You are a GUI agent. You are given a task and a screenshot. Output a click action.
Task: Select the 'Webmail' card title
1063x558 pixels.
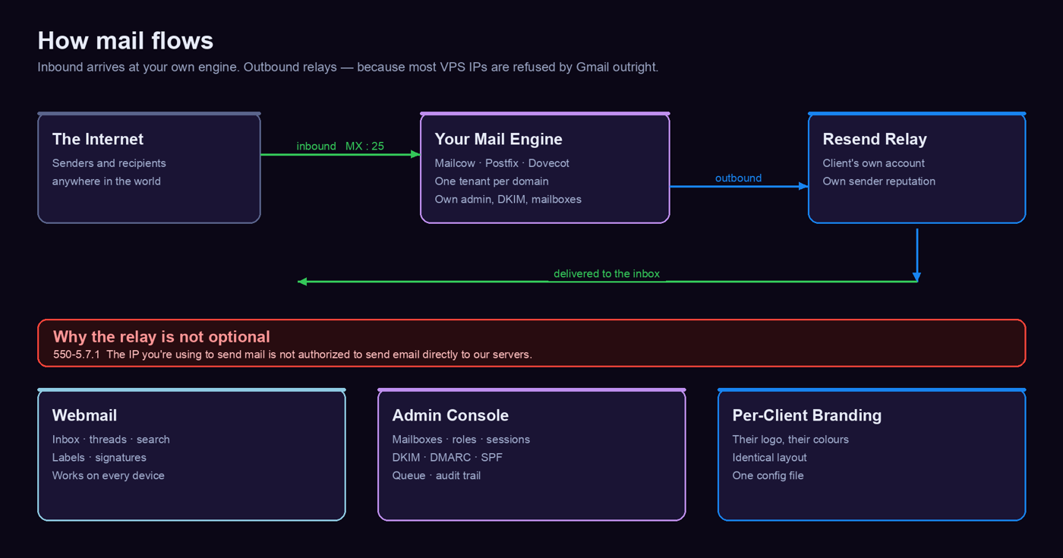84,415
